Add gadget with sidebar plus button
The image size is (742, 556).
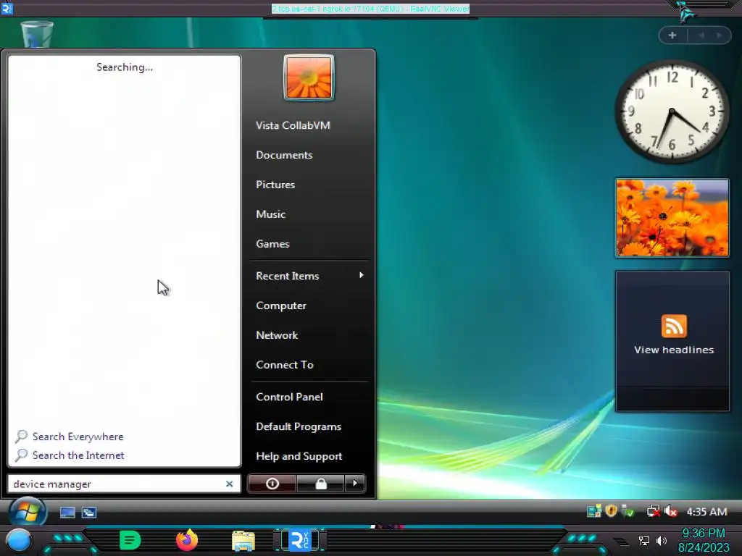[x=672, y=35]
